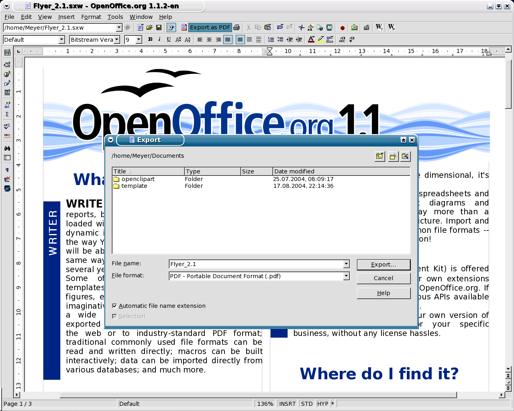Toggle bold text formatting
Image resolution: width=514 pixels, height=411 pixels.
pos(150,39)
